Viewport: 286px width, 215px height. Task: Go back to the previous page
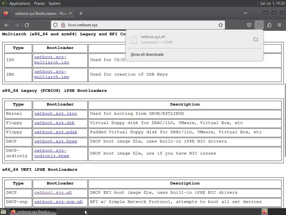[7, 25]
